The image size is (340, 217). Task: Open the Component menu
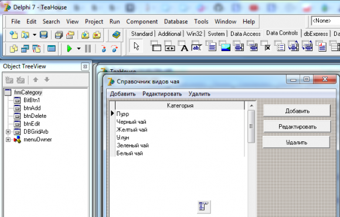[x=142, y=22]
